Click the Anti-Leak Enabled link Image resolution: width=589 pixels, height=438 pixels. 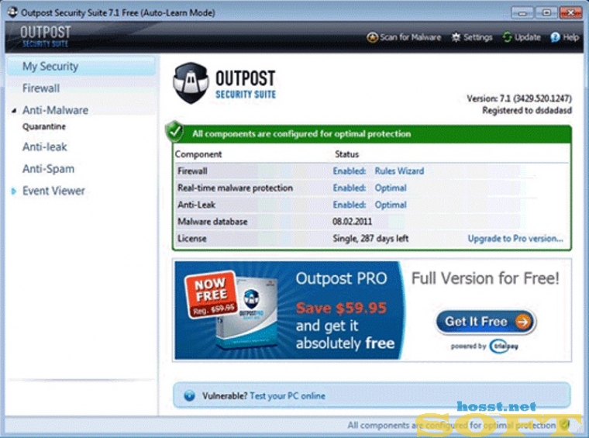point(349,205)
